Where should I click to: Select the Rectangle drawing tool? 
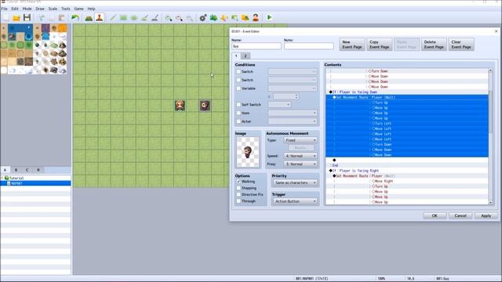click(124, 17)
